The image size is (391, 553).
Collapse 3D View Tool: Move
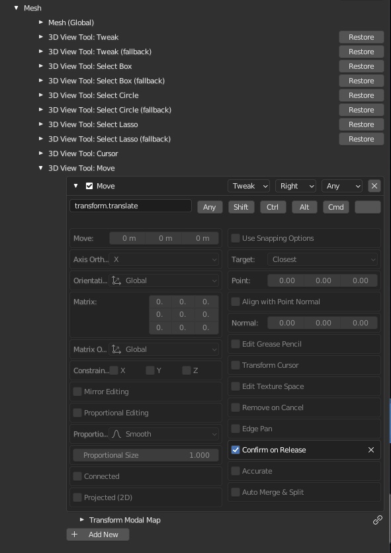point(41,168)
